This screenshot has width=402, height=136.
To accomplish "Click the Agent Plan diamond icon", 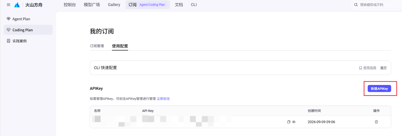I will tap(9, 19).
